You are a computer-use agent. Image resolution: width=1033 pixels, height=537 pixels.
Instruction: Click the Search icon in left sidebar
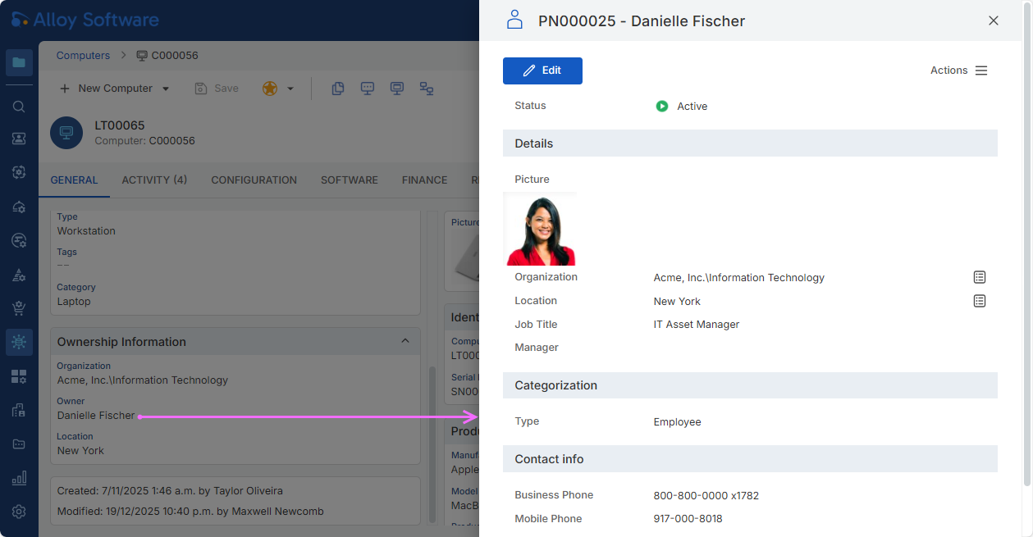pyautogui.click(x=19, y=107)
